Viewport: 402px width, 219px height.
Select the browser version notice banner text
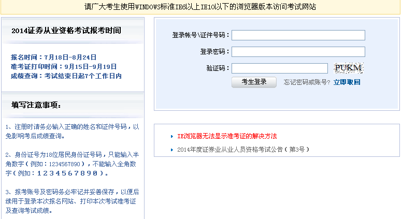(x=200, y=7)
